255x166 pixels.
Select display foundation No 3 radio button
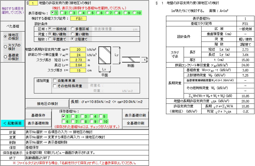click(x=71, y=13)
